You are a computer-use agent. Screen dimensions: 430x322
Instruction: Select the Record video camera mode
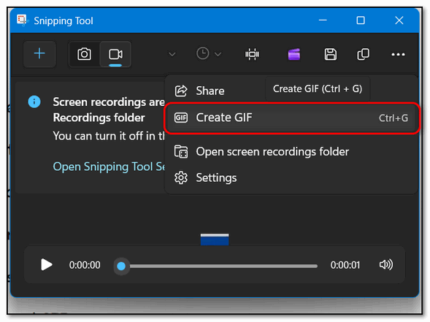click(115, 54)
